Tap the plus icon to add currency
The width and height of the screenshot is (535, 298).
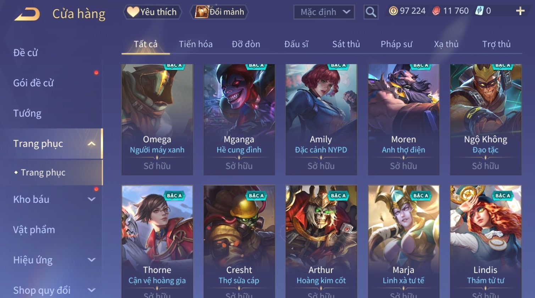pos(520,11)
